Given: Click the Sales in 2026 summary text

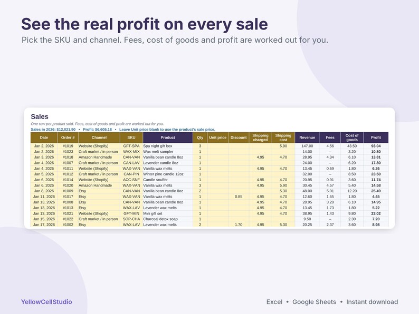Looking at the screenshot, I should [53, 130].
